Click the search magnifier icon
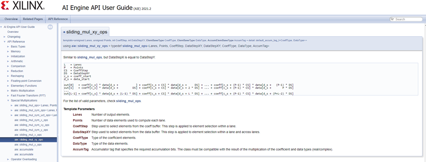 pyautogui.click(x=392, y=19)
